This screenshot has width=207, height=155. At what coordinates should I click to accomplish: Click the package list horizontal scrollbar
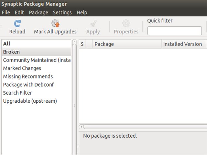(142, 127)
